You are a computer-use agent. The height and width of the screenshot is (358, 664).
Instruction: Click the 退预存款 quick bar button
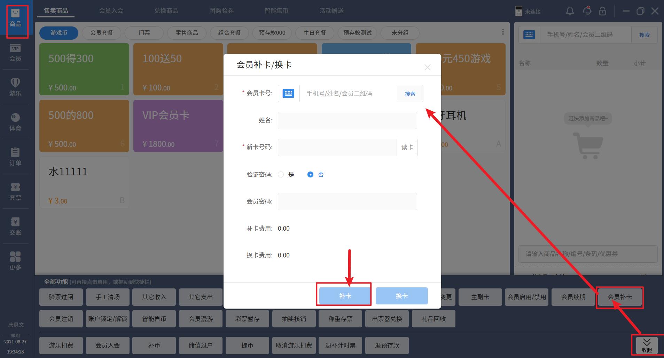pyautogui.click(x=387, y=345)
